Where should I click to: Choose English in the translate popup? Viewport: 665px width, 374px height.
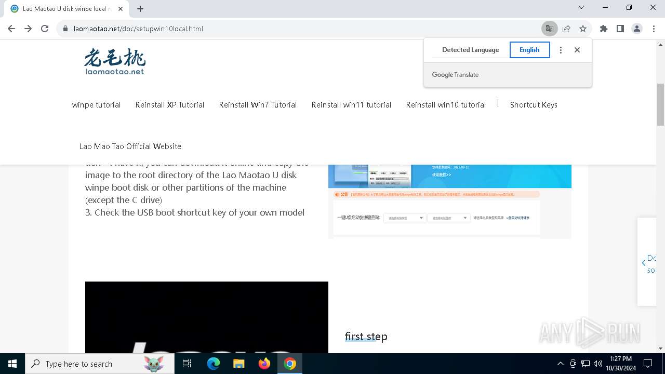529,50
